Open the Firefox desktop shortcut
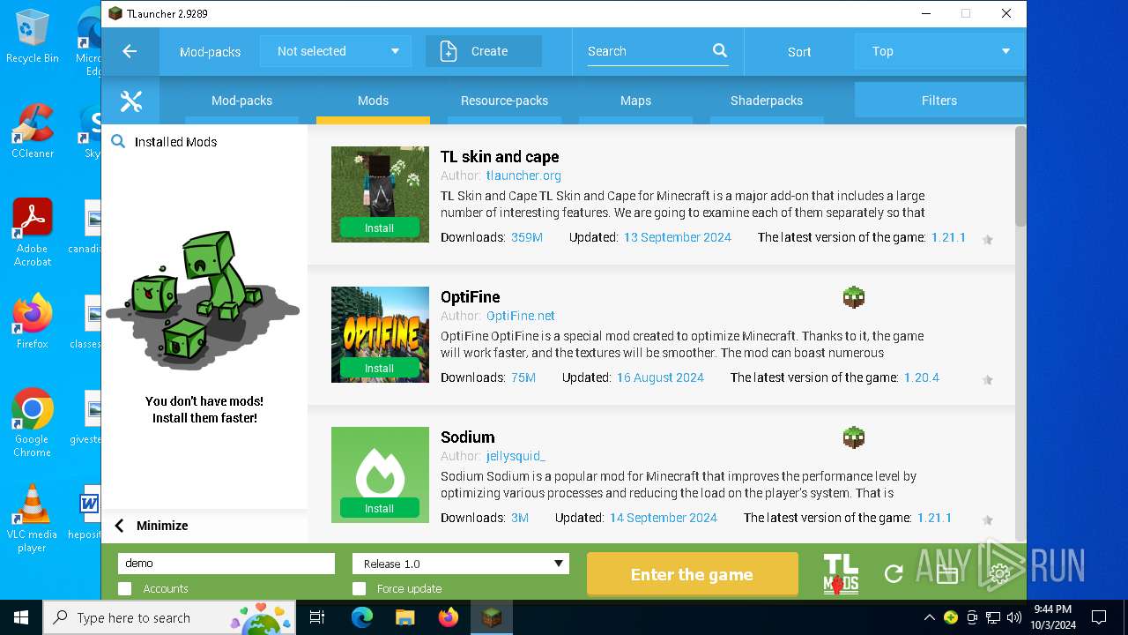This screenshot has height=635, width=1128. point(33,322)
